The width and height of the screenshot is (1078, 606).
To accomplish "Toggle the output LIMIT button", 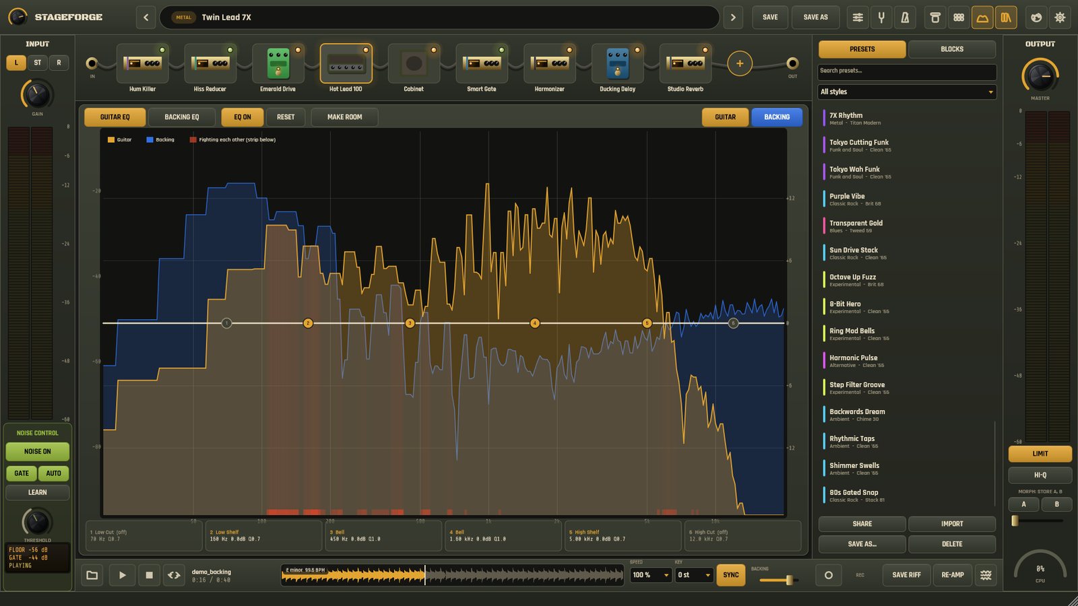I will 1040,454.
